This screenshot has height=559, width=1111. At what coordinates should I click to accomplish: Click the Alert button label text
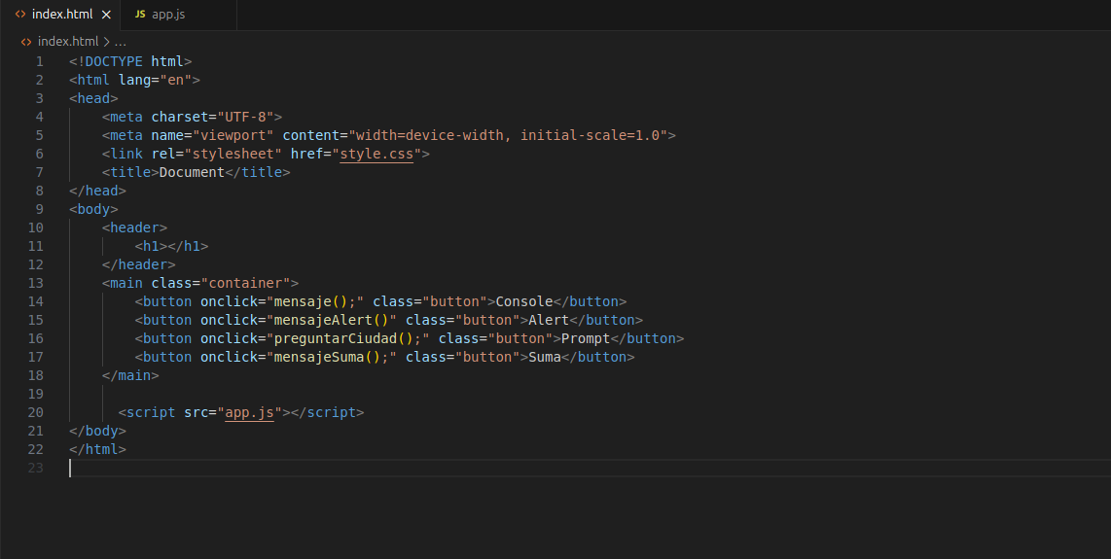point(549,320)
